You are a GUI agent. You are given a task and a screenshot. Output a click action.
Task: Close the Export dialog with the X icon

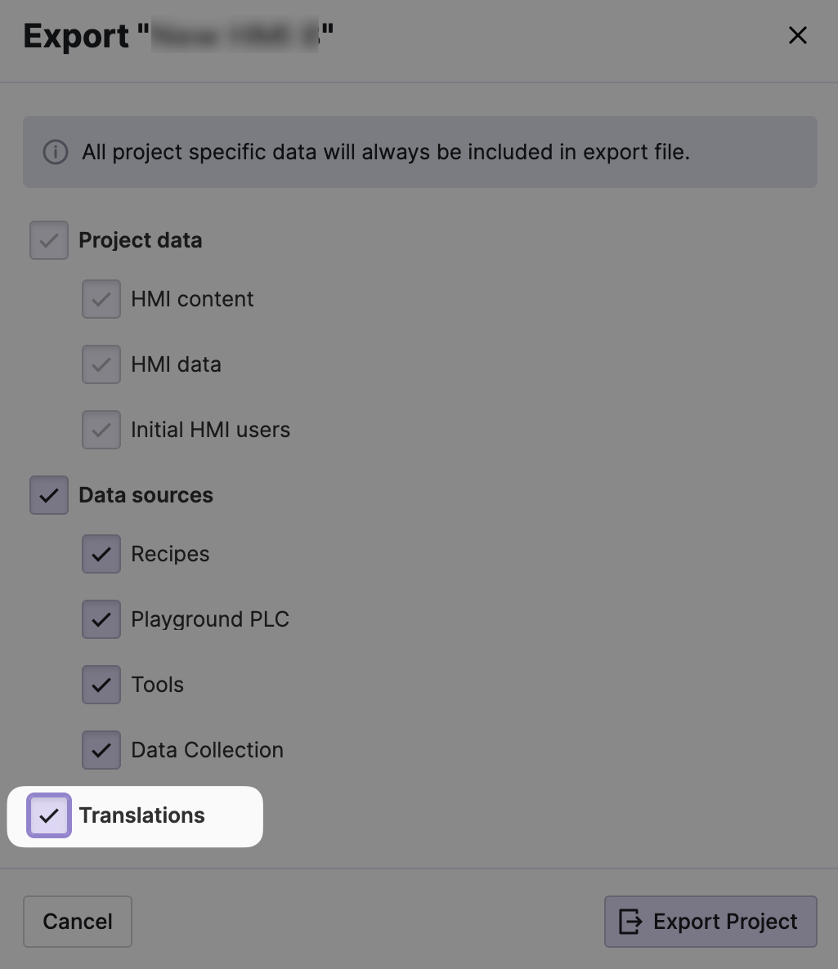tap(797, 35)
